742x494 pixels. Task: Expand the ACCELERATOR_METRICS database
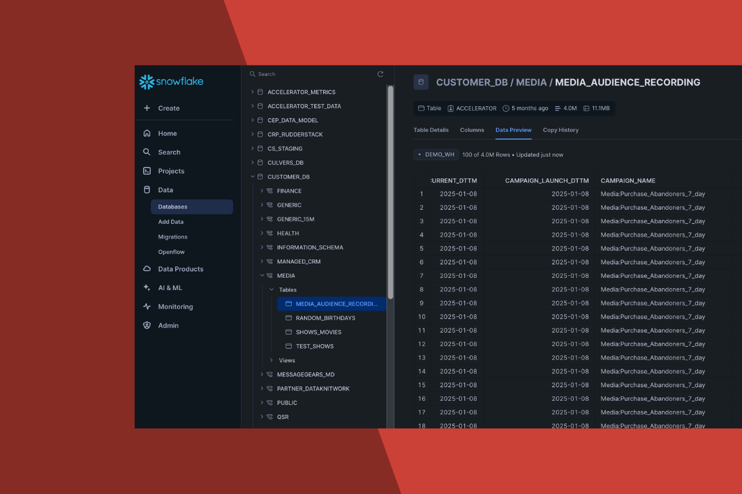point(252,92)
